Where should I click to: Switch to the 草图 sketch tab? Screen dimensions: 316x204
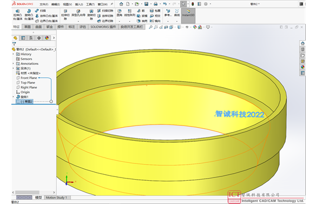click(28, 27)
